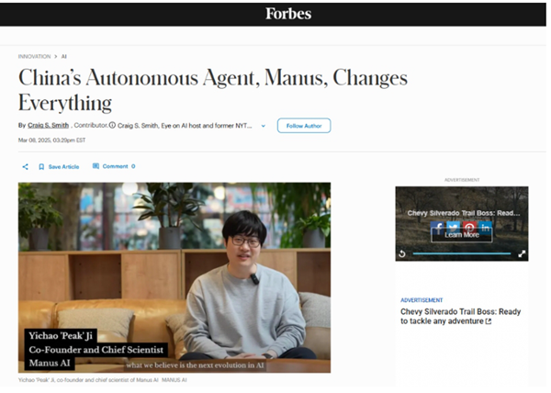Image resolution: width=551 pixels, height=393 pixels.
Task: Click the ad video progress bar
Action: (462, 253)
